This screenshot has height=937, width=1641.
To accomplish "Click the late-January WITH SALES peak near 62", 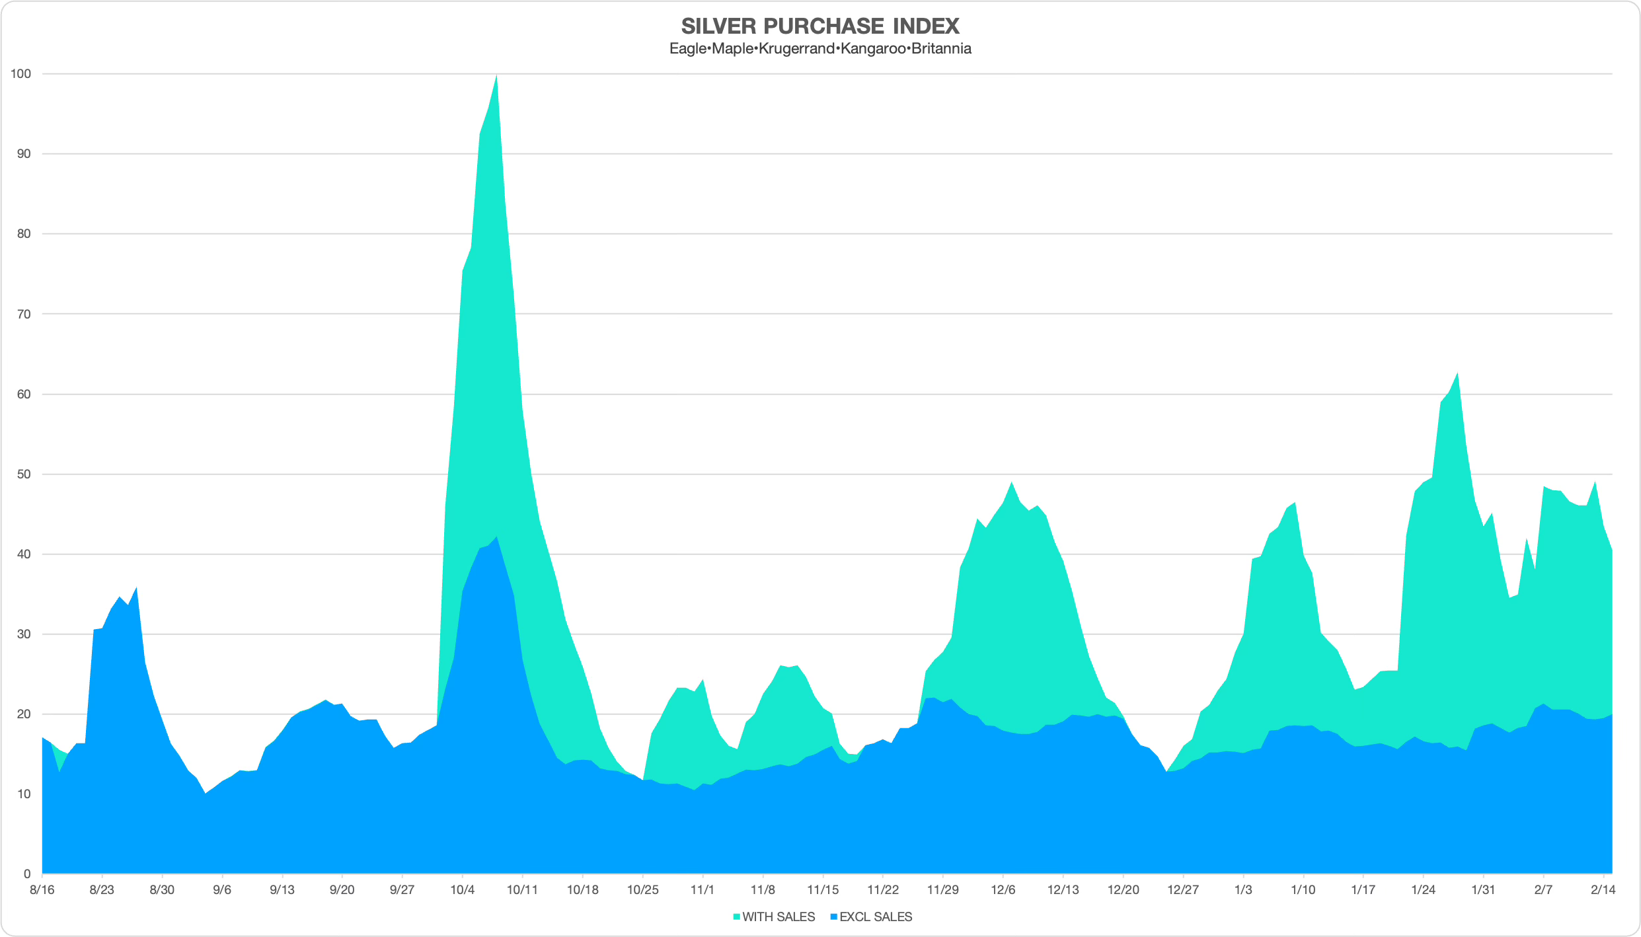I will pyautogui.click(x=1457, y=374).
